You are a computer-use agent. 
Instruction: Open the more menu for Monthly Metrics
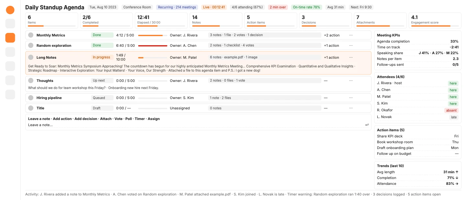click(351, 35)
